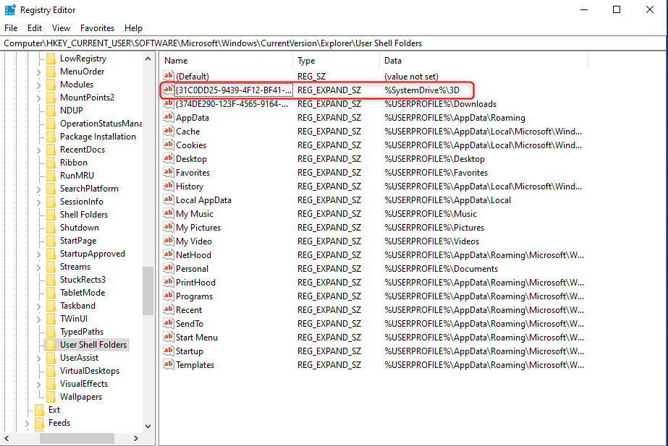Expand the TWinUI key
Viewport: 668px width, 446px height.
39,320
